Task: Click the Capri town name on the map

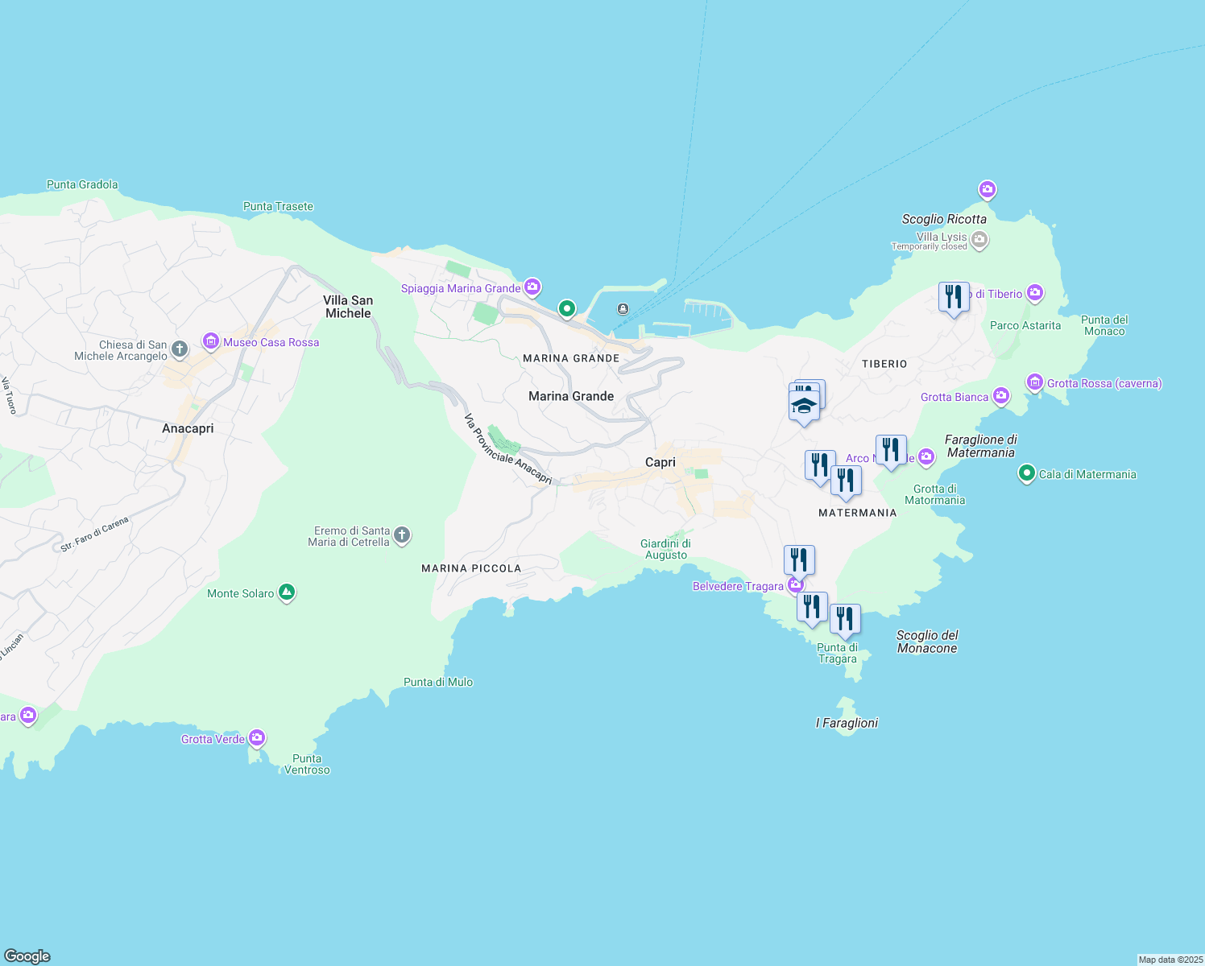Action: (x=660, y=462)
